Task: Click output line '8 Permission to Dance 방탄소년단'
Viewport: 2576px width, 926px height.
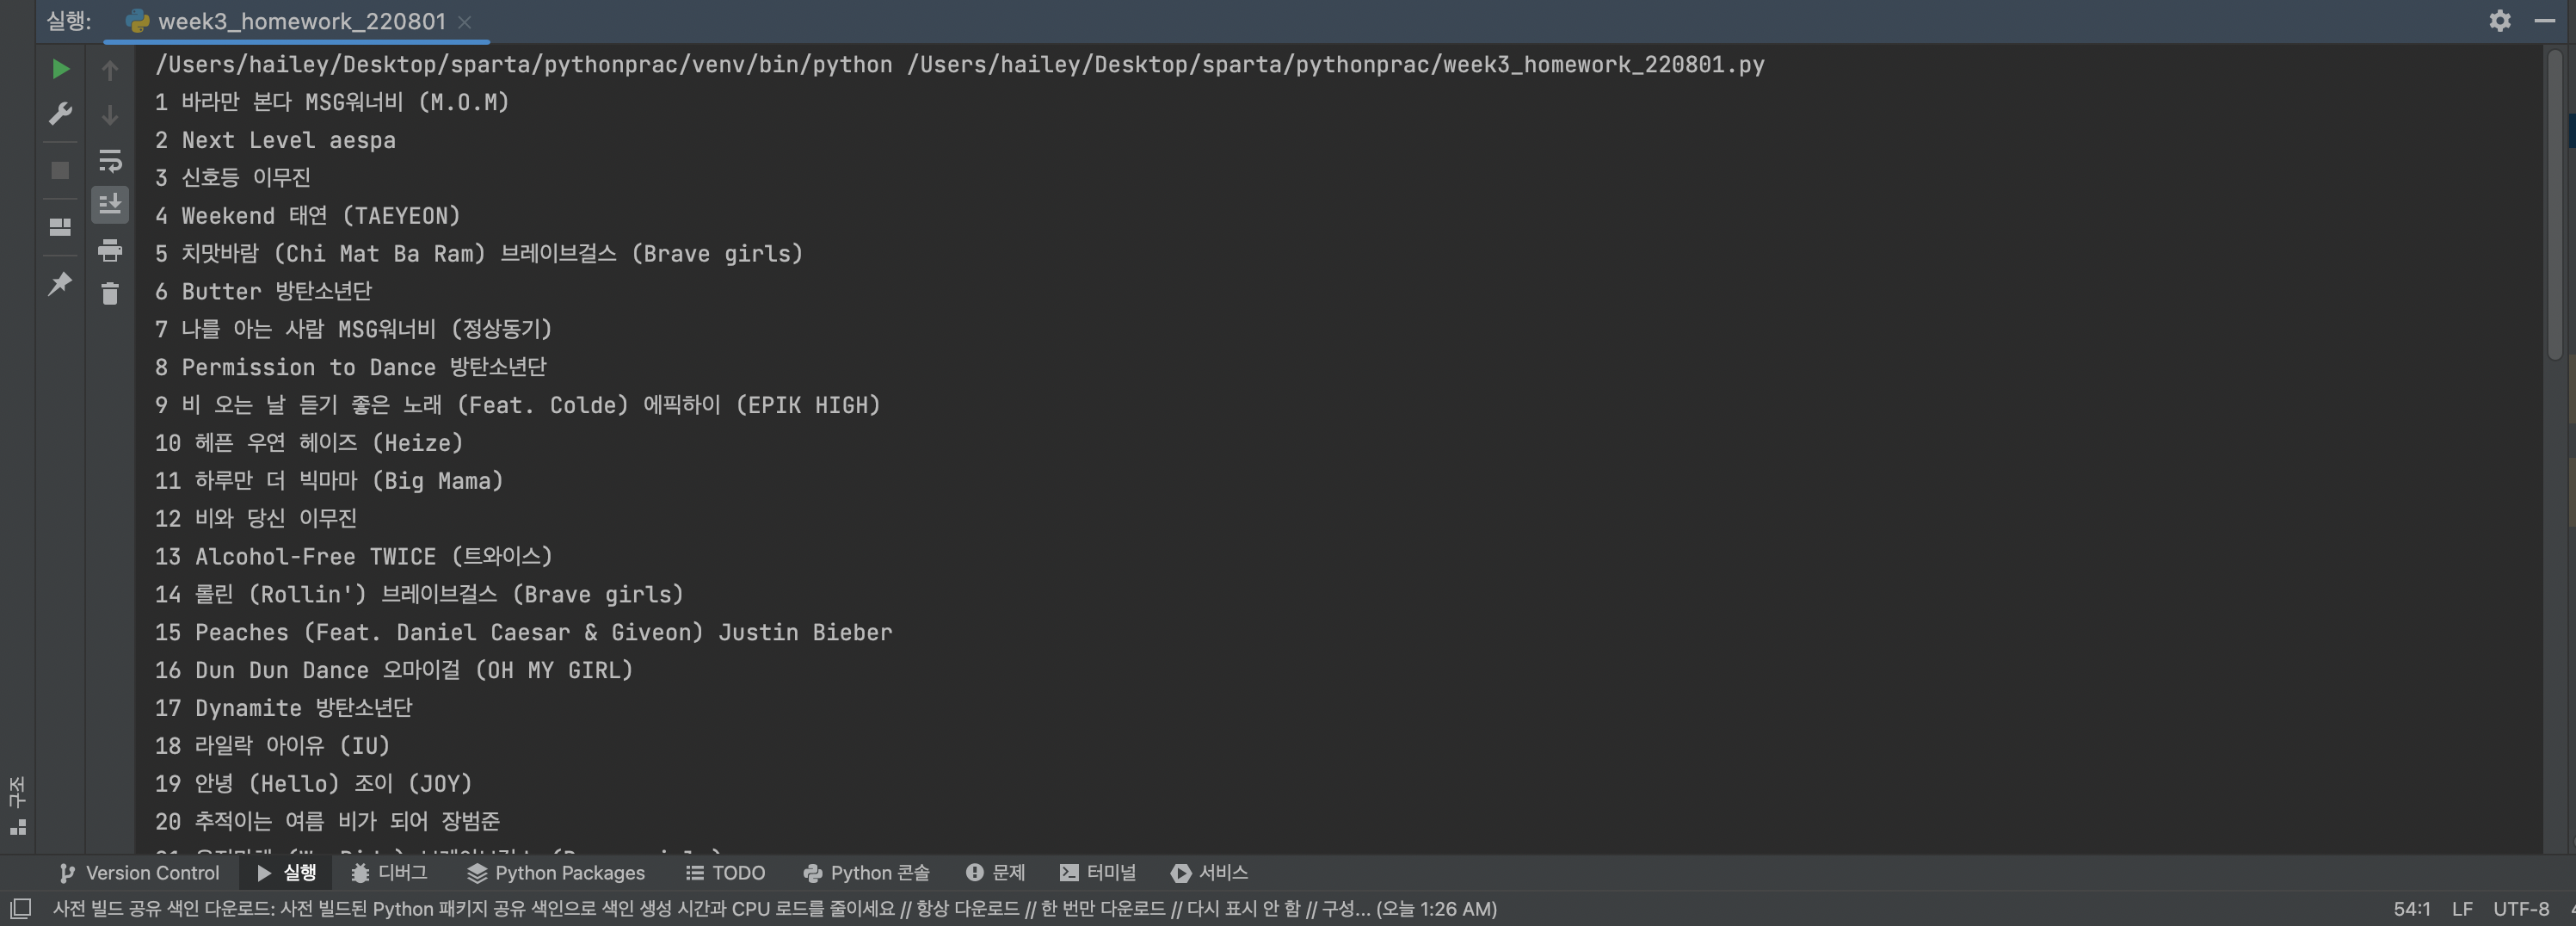Action: [x=350, y=367]
